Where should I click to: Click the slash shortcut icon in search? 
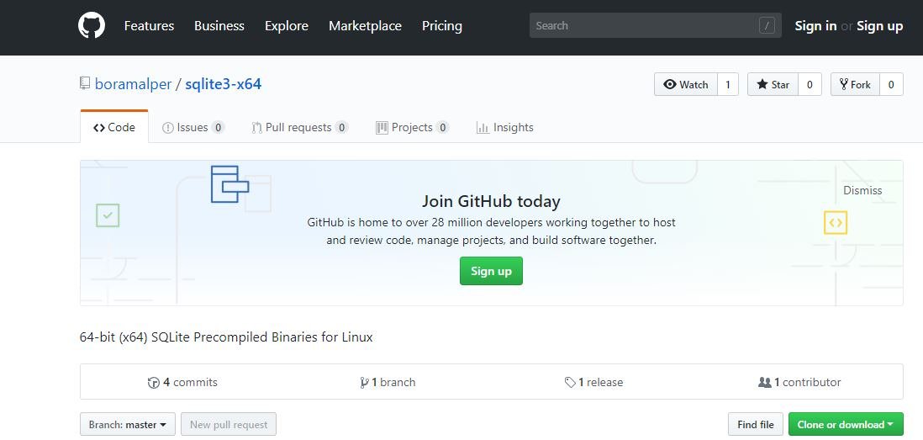click(x=767, y=25)
